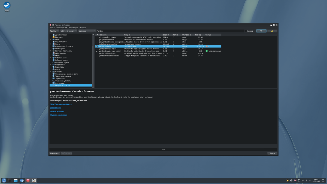
Task: Expand the Книги category
Action: [51, 44]
